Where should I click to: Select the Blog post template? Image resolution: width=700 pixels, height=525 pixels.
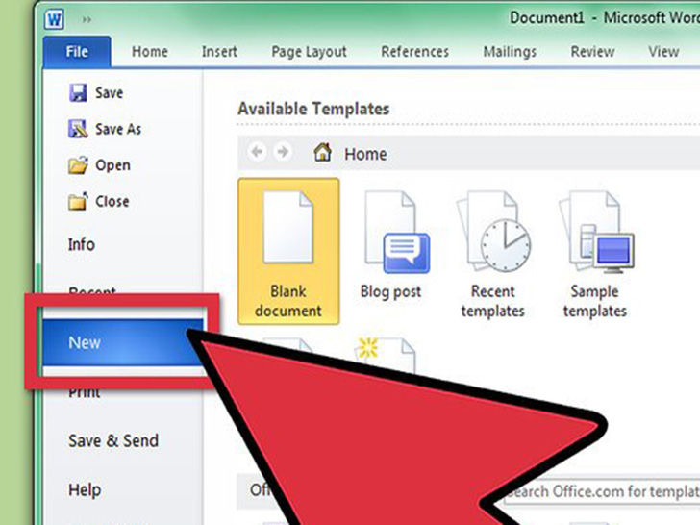pyautogui.click(x=390, y=244)
